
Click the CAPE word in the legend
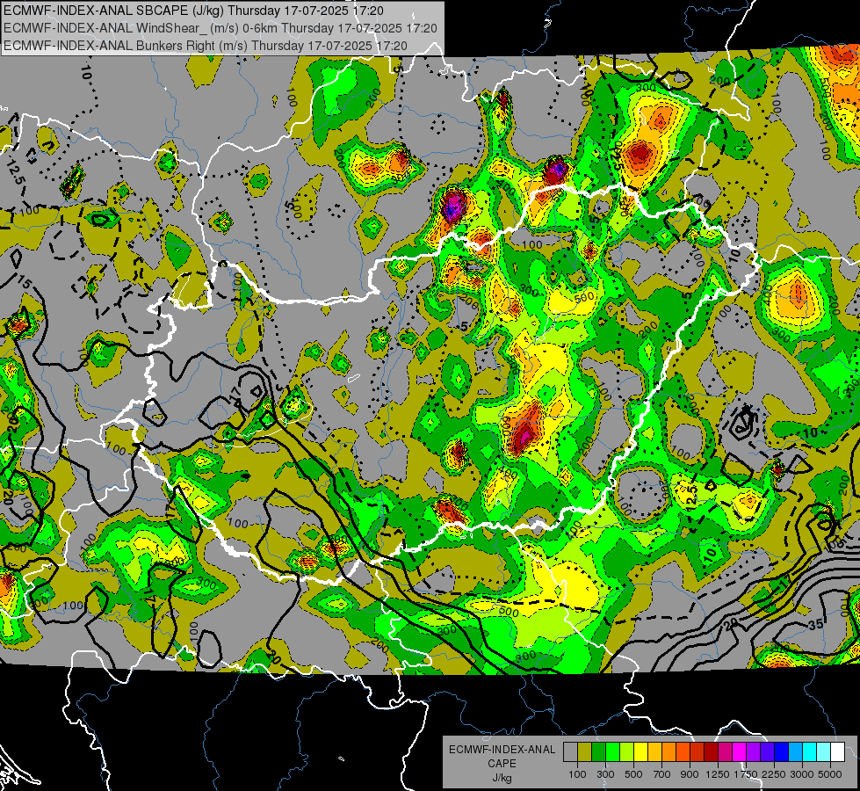coord(502,764)
